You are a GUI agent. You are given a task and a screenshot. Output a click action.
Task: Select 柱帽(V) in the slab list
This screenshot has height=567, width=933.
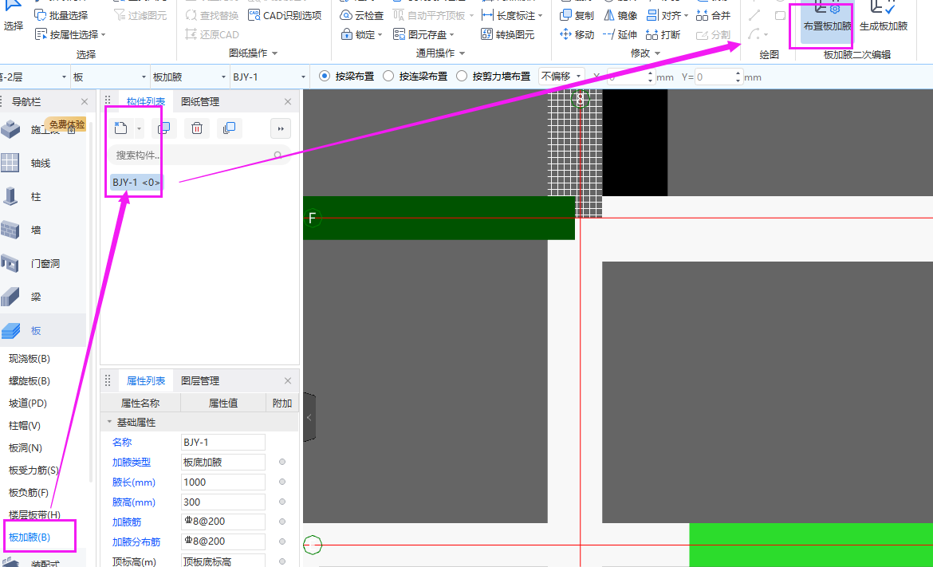point(25,425)
